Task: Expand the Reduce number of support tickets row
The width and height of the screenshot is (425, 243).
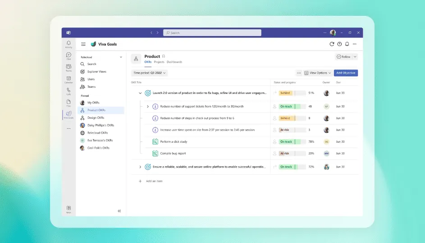Action: point(147,107)
